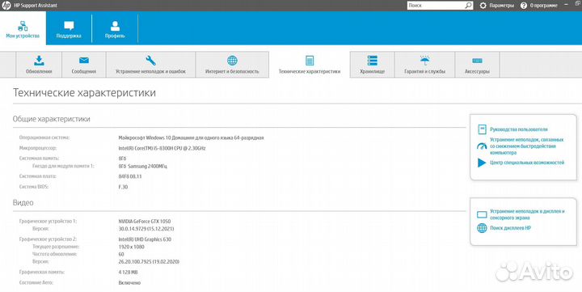Image resolution: width=582 pixels, height=292 pixels.
Task: Click the blue play arrow icon
Action: (x=482, y=163)
